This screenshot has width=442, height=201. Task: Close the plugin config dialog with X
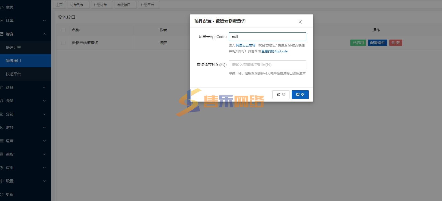tap(300, 22)
